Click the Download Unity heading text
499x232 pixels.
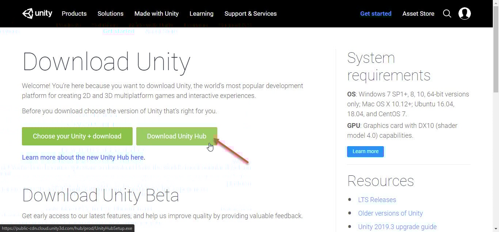[x=106, y=62]
